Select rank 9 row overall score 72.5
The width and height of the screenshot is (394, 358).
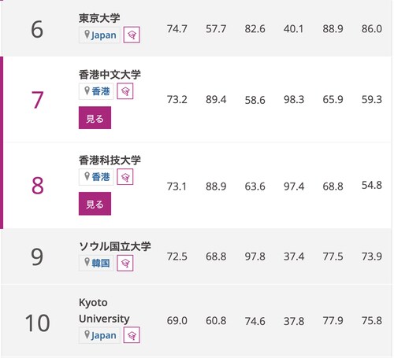click(177, 257)
